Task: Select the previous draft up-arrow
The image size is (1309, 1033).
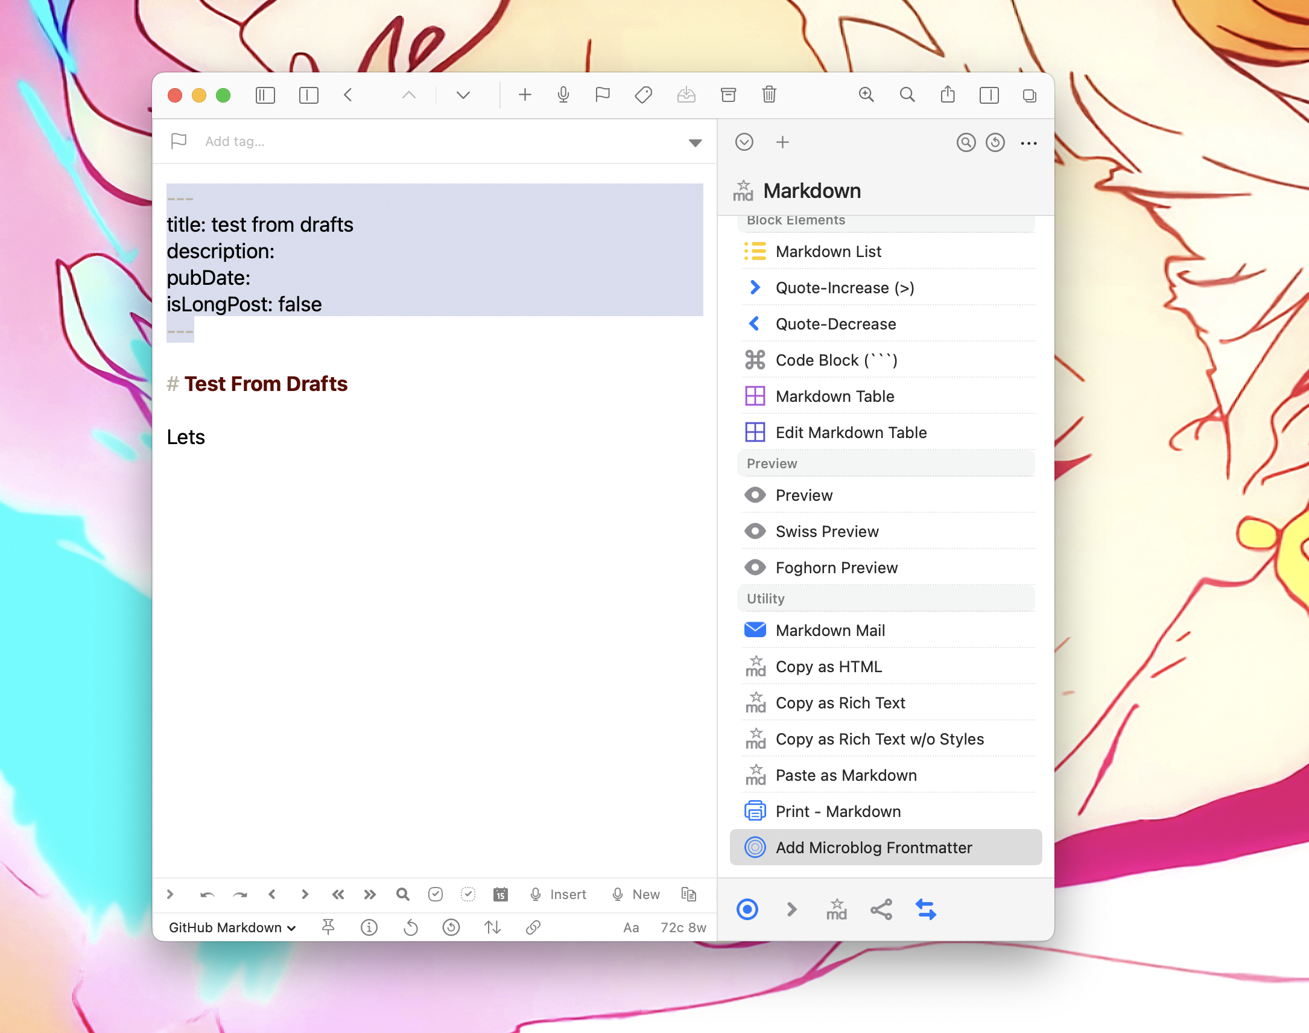Action: click(409, 95)
